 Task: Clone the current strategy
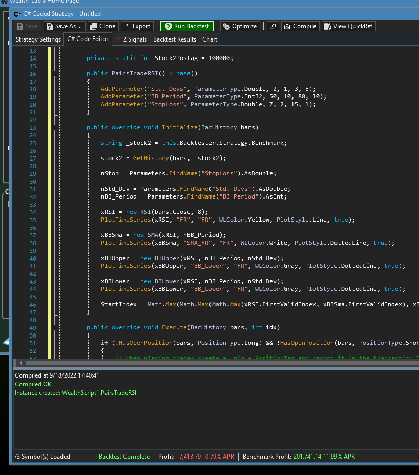pyautogui.click(x=103, y=26)
